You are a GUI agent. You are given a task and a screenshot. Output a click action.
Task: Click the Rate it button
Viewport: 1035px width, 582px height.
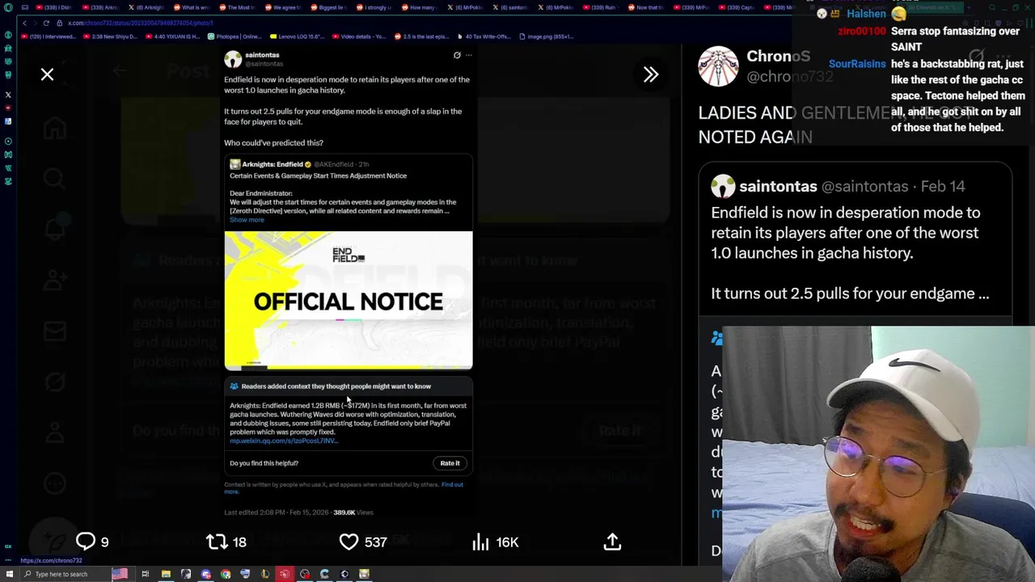[x=450, y=463]
